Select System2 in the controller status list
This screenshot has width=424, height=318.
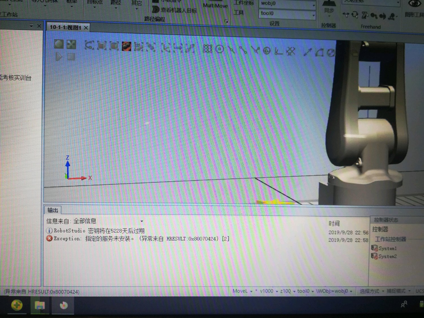(x=384, y=256)
